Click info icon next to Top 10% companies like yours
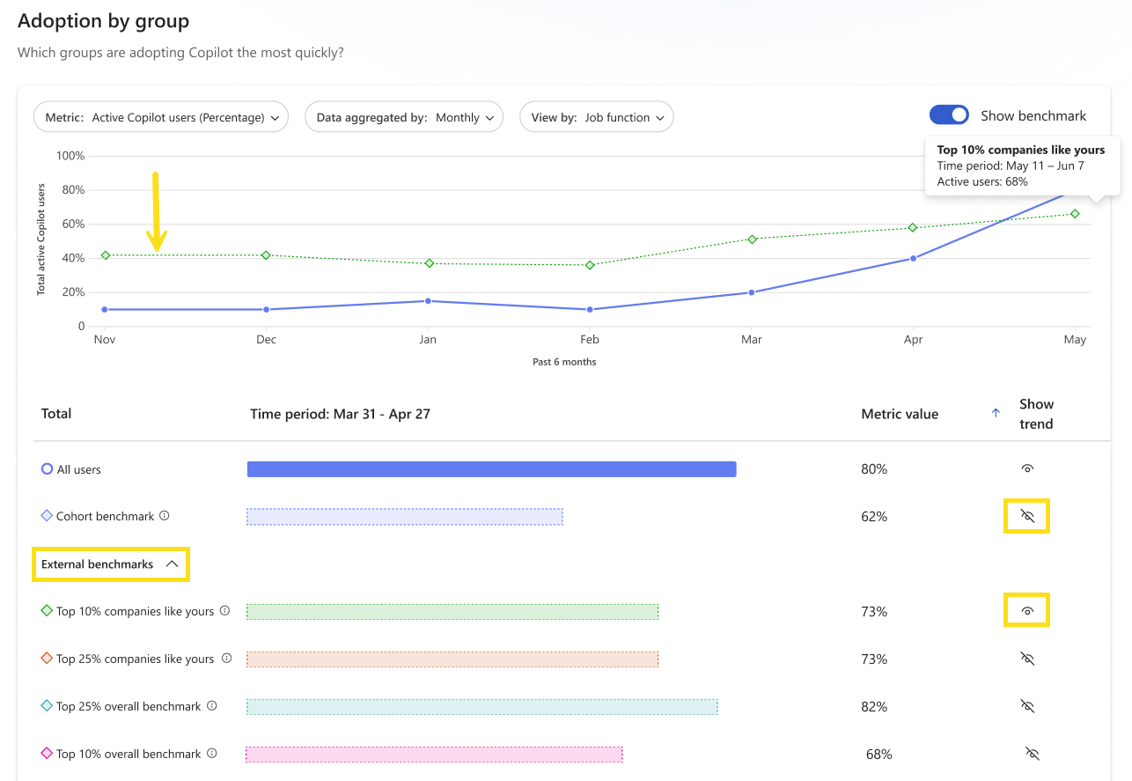This screenshot has height=781, width=1132. point(224,610)
